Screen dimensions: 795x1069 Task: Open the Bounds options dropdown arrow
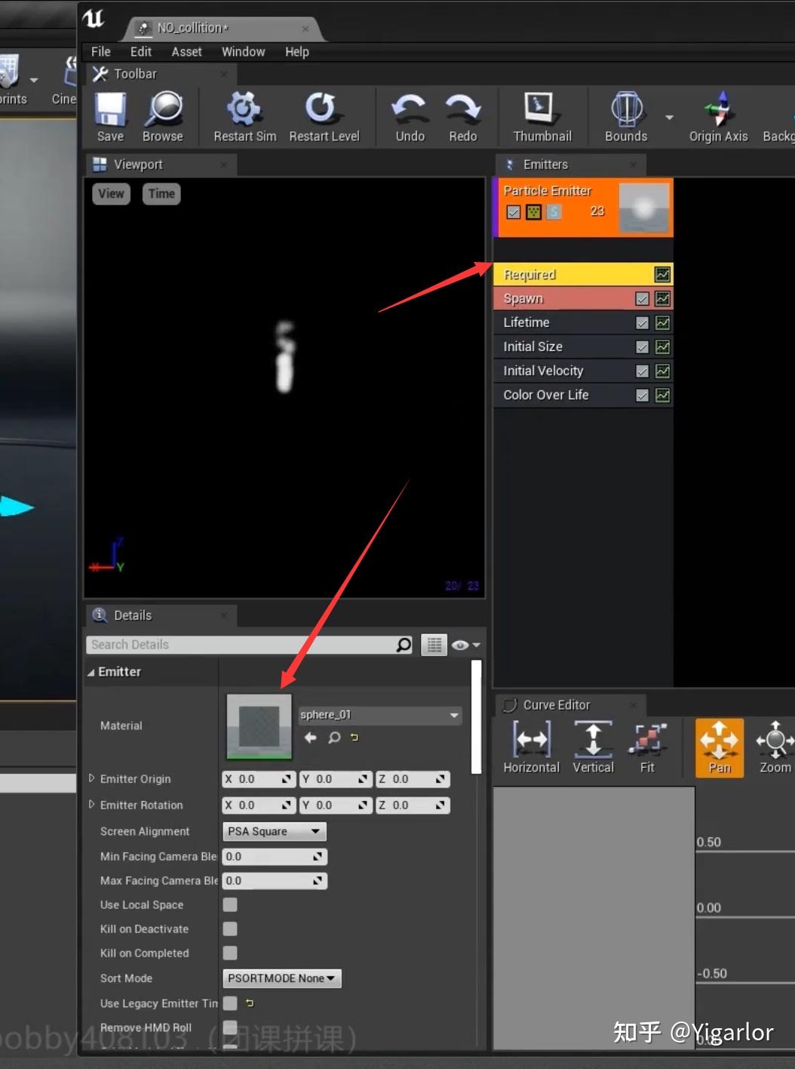point(669,118)
